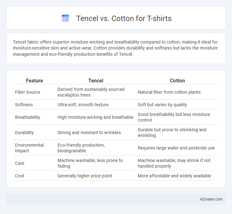Screen dimensions: 232x214
Task: Select the 'Cotton' column header
Action: (x=177, y=81)
